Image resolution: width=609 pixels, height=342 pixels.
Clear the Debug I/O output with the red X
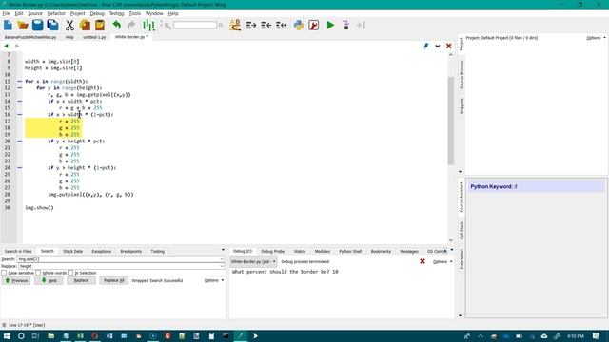pyautogui.click(x=422, y=262)
